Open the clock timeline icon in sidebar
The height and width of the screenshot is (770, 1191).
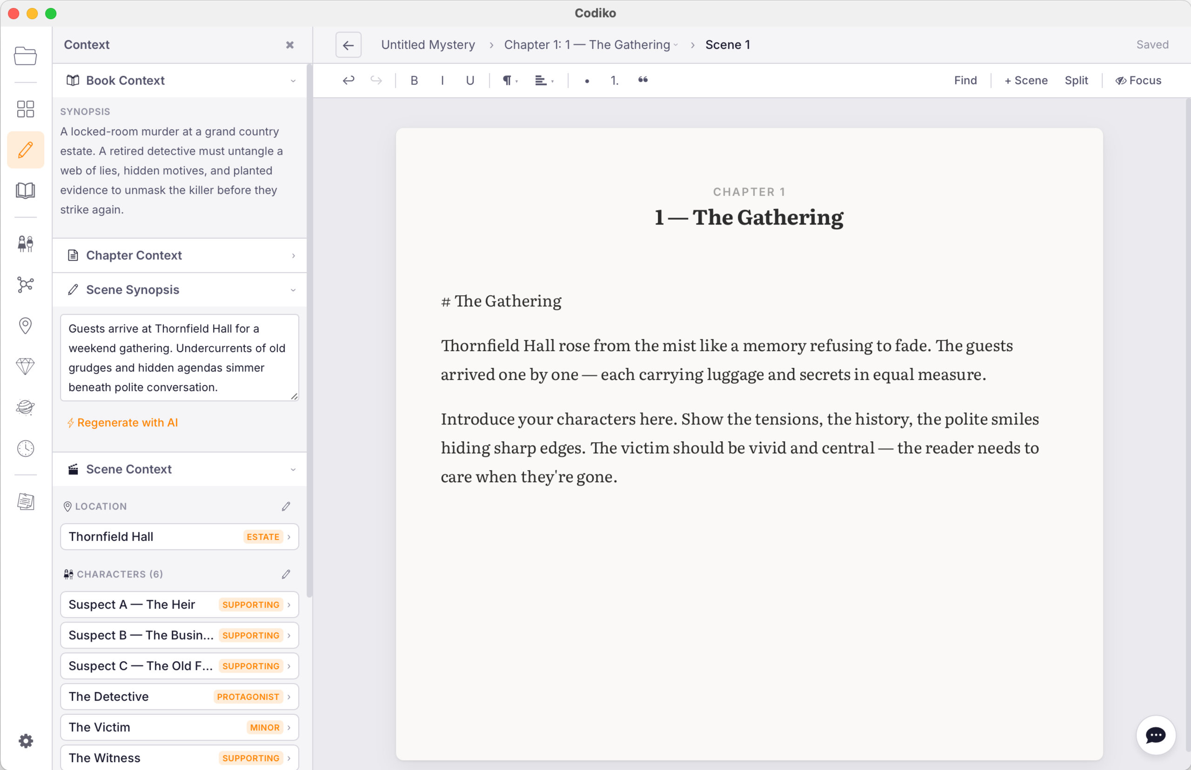coord(25,449)
